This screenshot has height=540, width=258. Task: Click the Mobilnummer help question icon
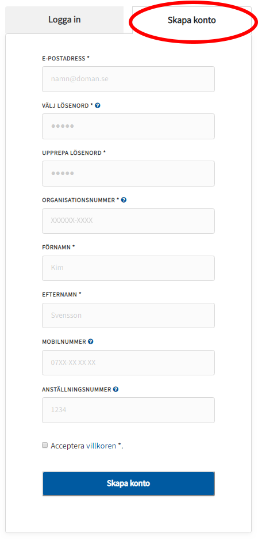91,341
